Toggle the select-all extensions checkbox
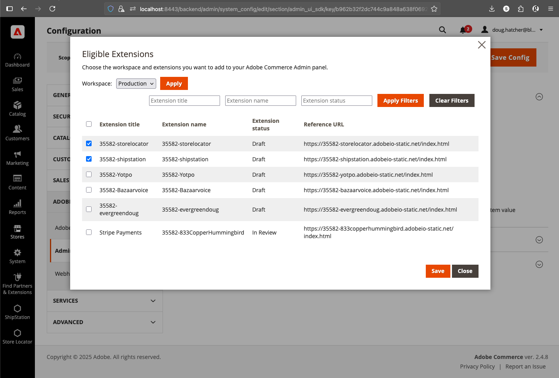 pyautogui.click(x=89, y=124)
